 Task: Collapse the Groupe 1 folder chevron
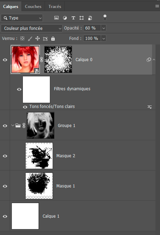13,125
